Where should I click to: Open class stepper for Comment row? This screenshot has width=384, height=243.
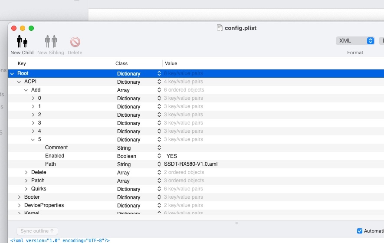159,148
